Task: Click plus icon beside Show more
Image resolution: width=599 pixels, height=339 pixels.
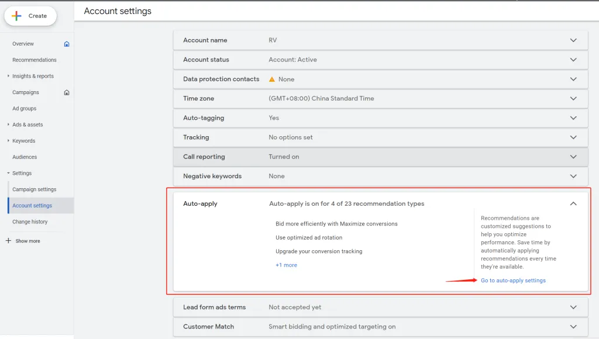Action: click(8, 241)
